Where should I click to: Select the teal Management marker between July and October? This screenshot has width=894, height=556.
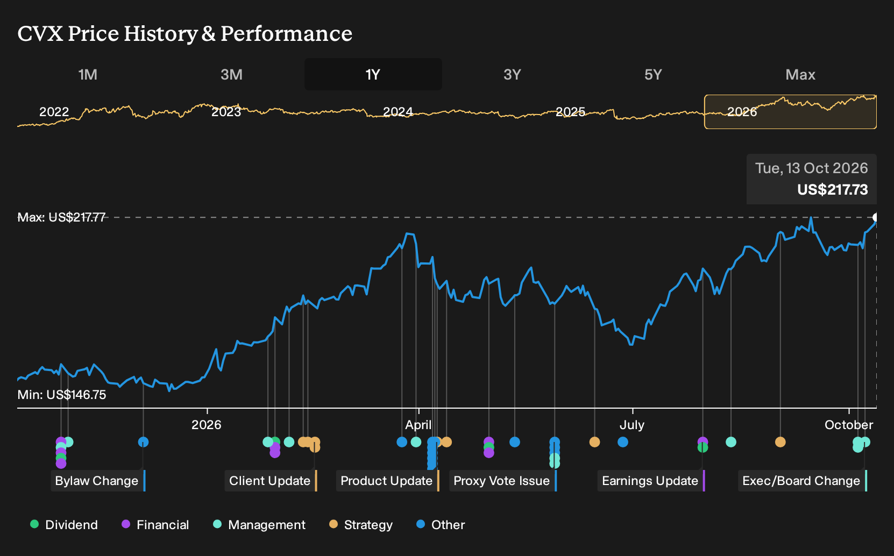pyautogui.click(x=731, y=442)
